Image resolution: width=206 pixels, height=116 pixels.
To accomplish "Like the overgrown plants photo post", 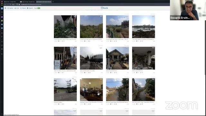I will point(55,41).
